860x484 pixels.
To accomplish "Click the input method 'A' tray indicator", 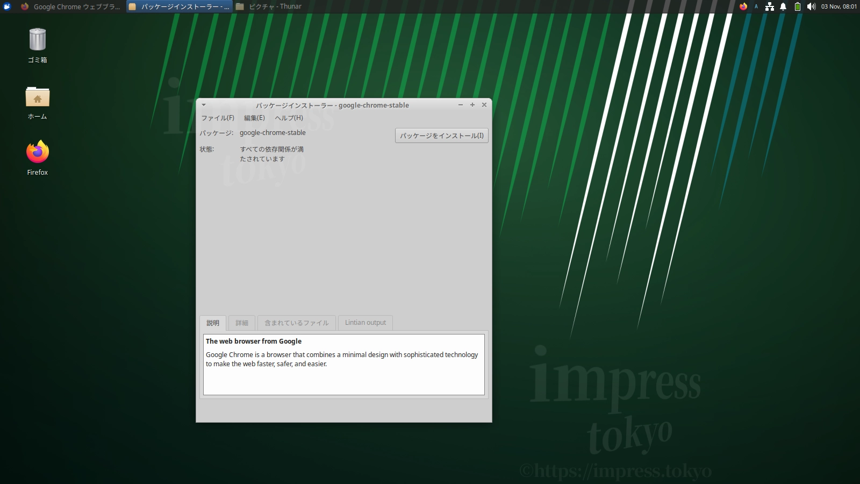I will [756, 6].
